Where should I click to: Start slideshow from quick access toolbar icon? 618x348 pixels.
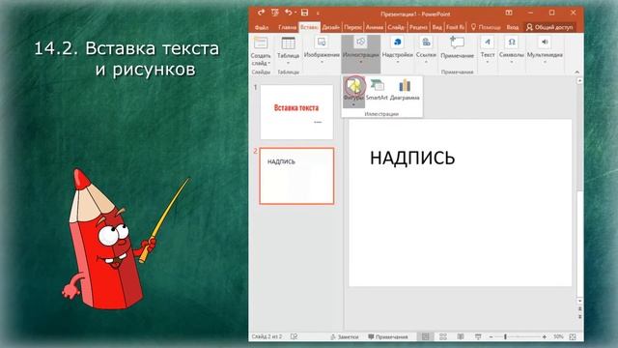(274, 13)
